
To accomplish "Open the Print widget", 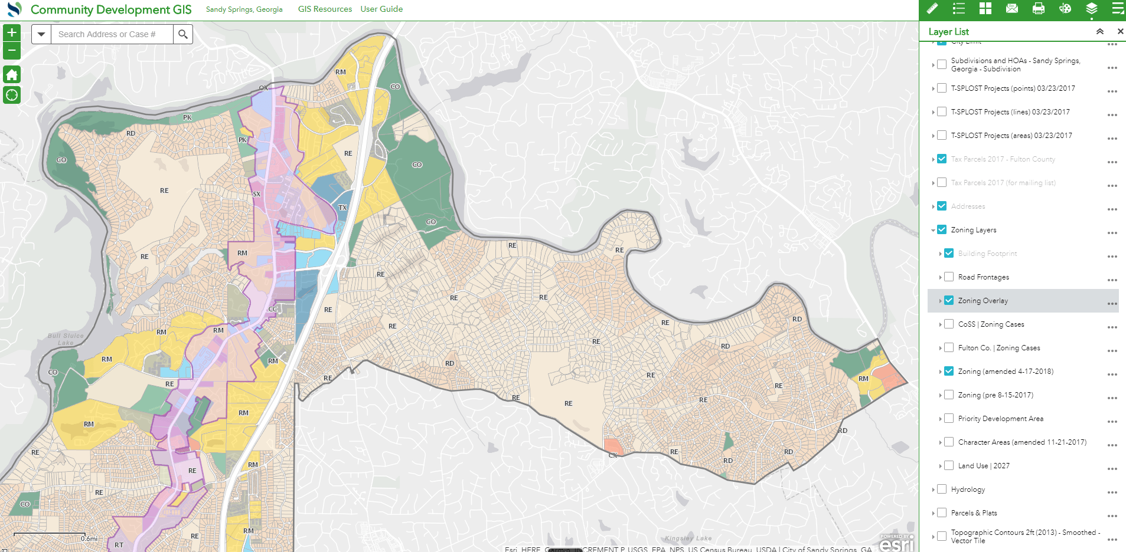I will (1038, 9).
